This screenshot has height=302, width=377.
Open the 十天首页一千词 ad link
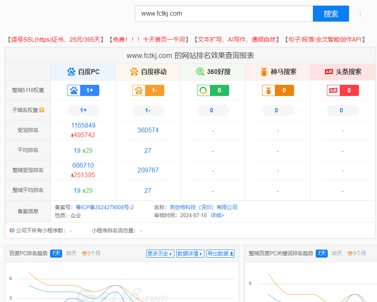tap(149, 39)
